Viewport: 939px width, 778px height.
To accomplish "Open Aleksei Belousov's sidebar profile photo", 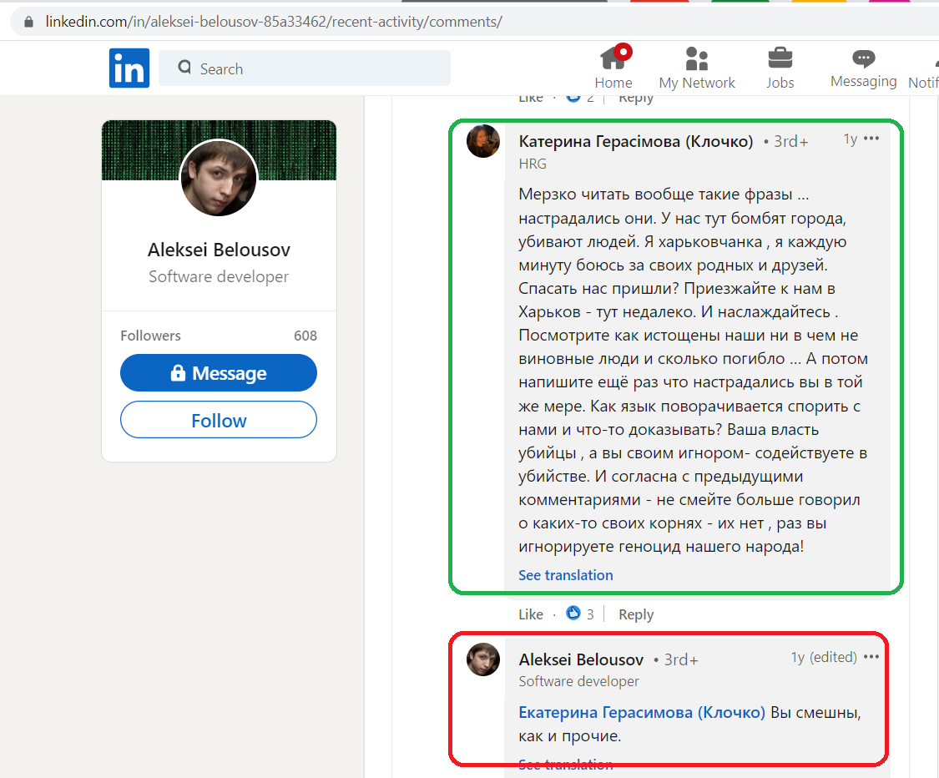I will (219, 178).
